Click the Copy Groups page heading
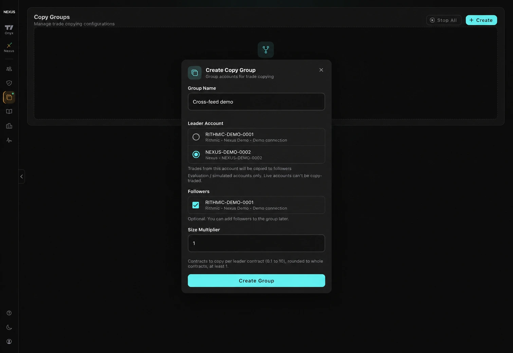Image resolution: width=513 pixels, height=353 pixels. pyautogui.click(x=52, y=17)
